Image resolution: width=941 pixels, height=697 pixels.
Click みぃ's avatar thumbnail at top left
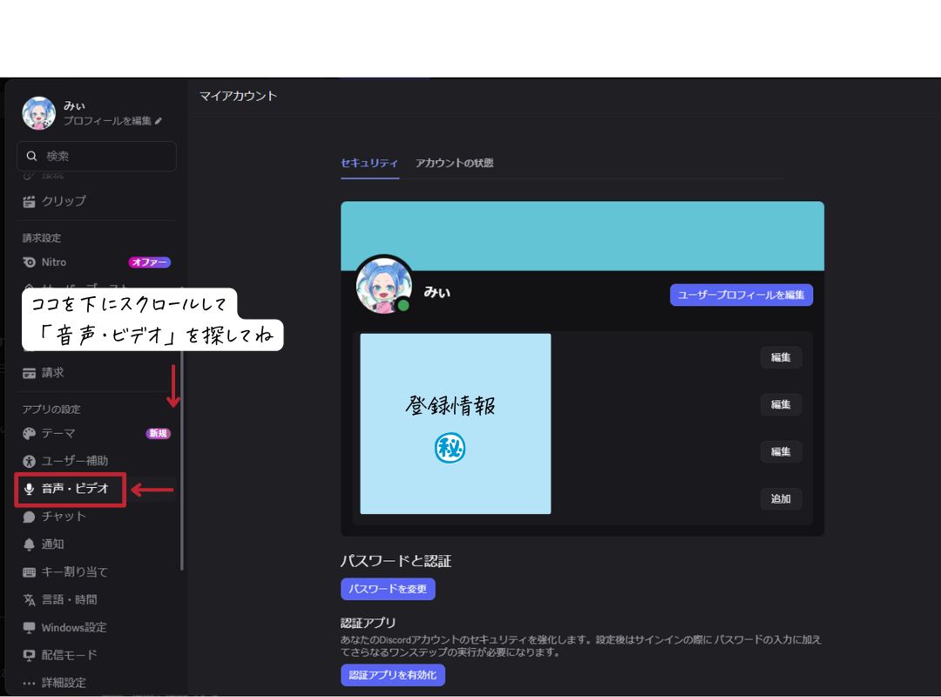click(x=38, y=113)
